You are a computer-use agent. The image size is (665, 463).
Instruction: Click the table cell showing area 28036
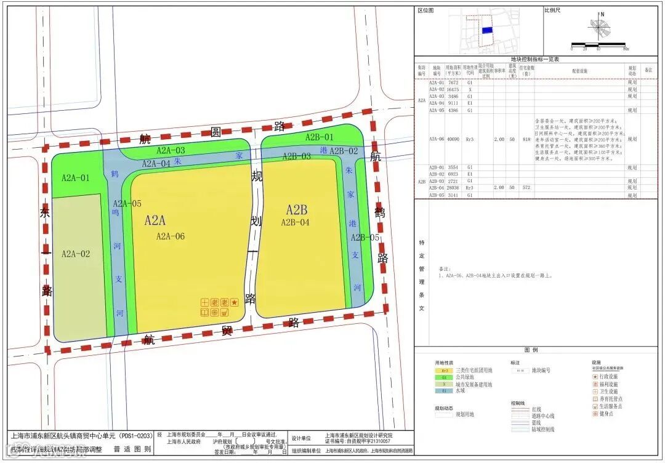click(x=453, y=188)
